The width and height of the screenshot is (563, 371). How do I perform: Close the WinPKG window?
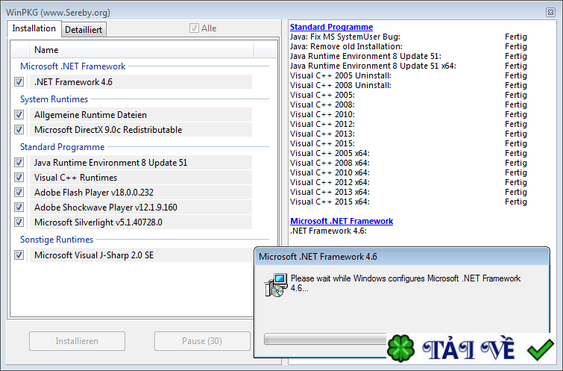point(550,12)
